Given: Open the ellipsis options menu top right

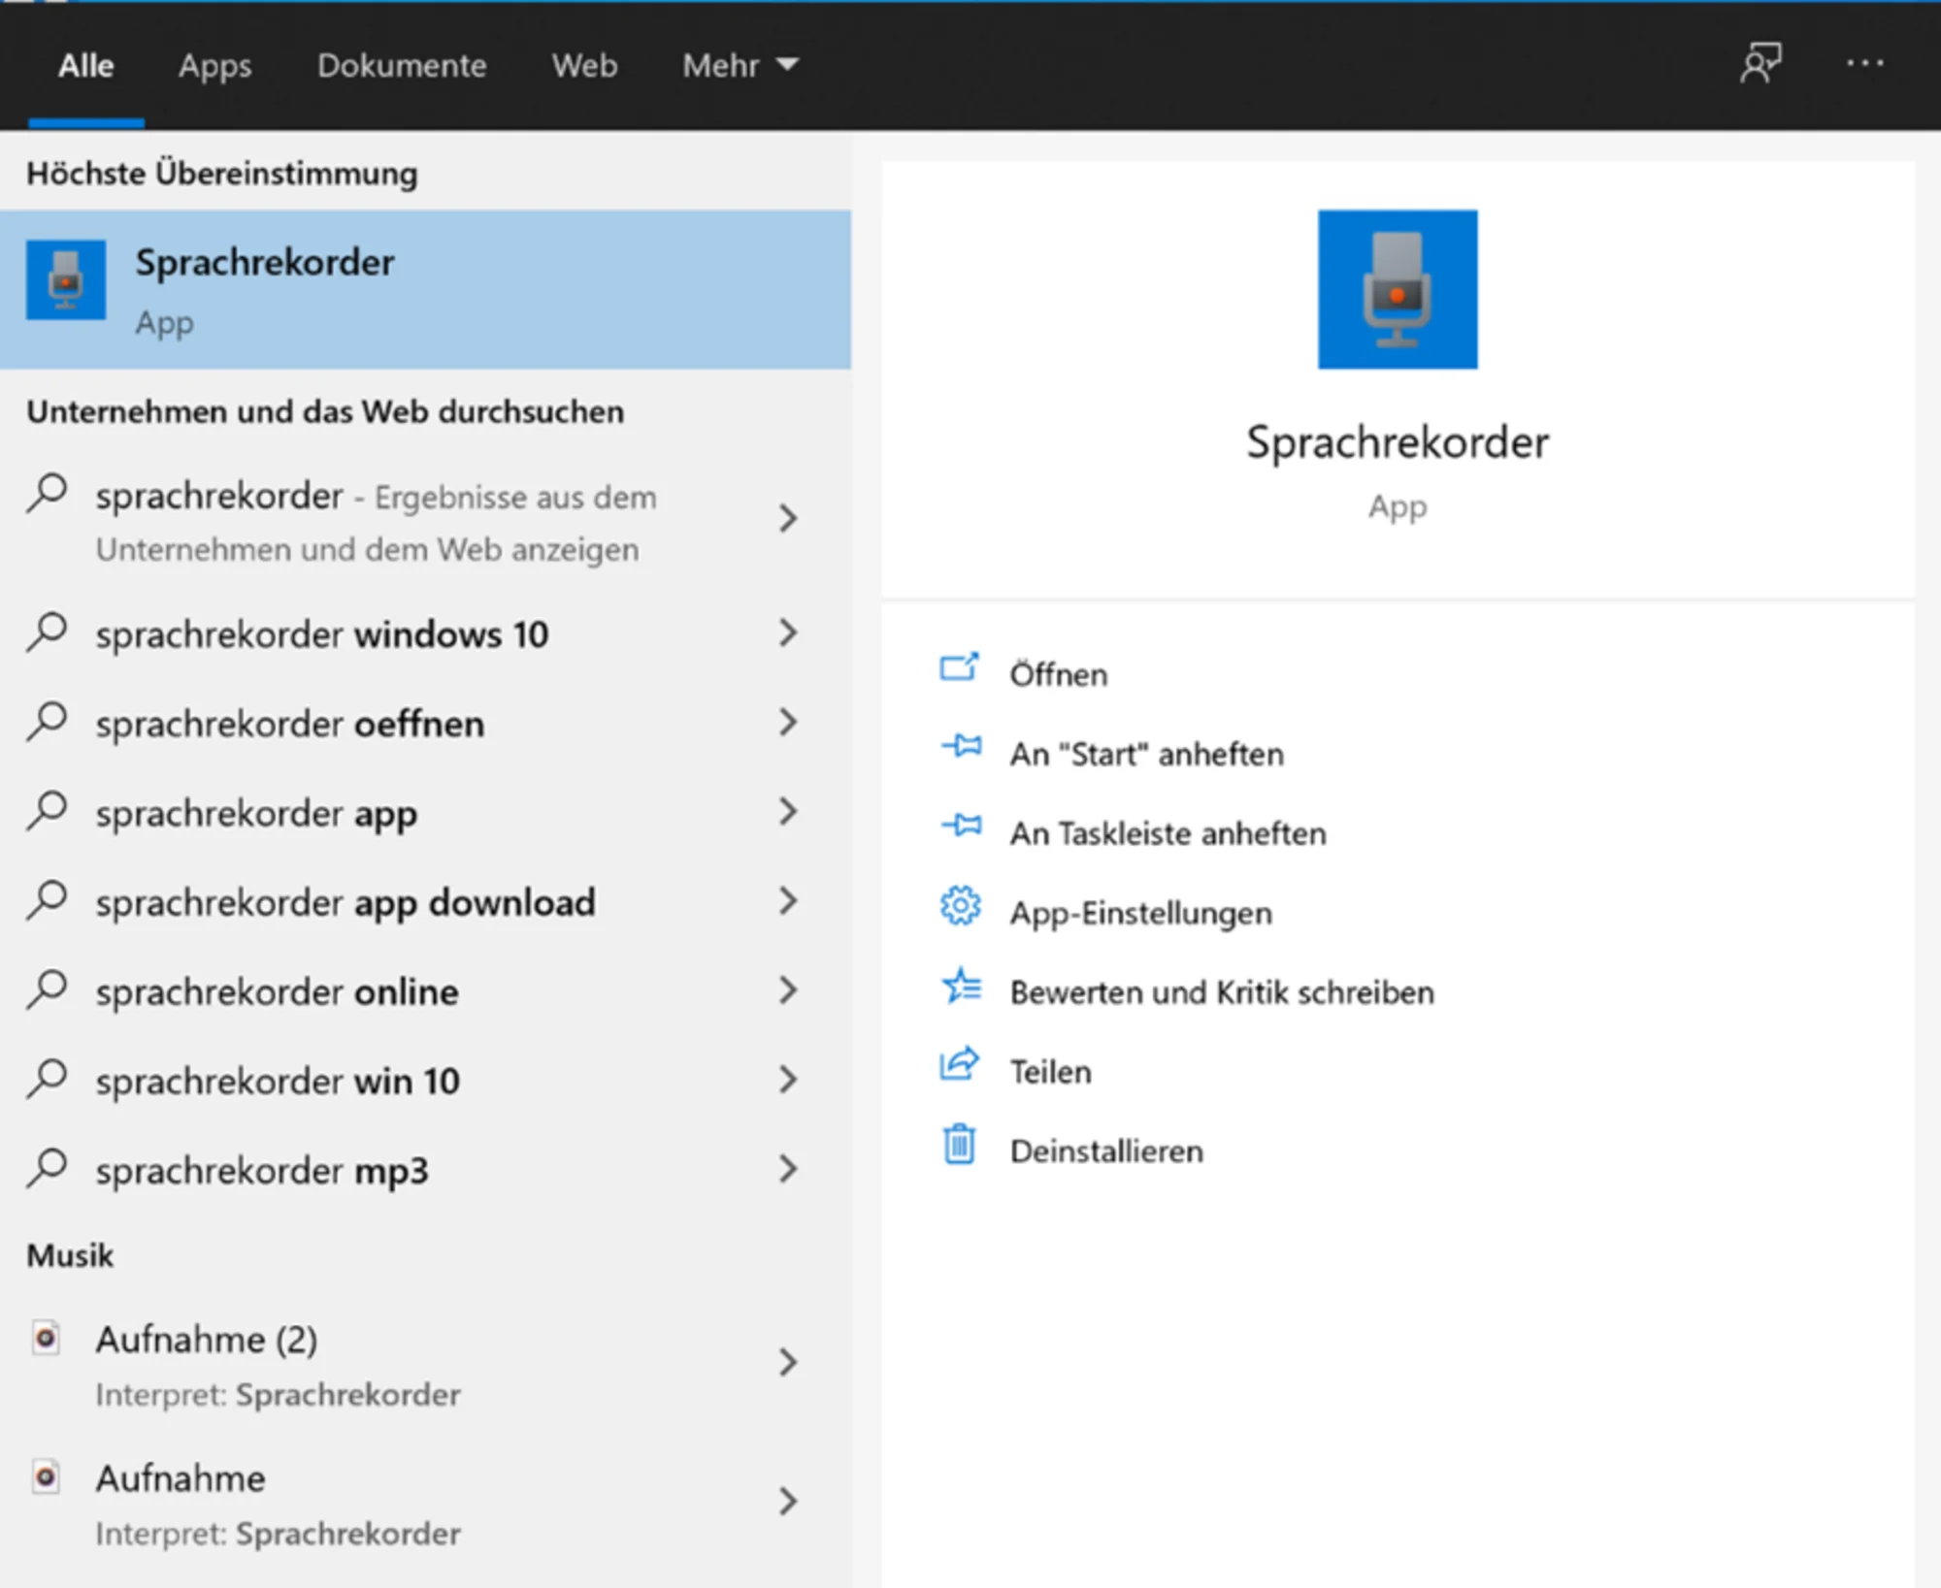Looking at the screenshot, I should click(1864, 64).
